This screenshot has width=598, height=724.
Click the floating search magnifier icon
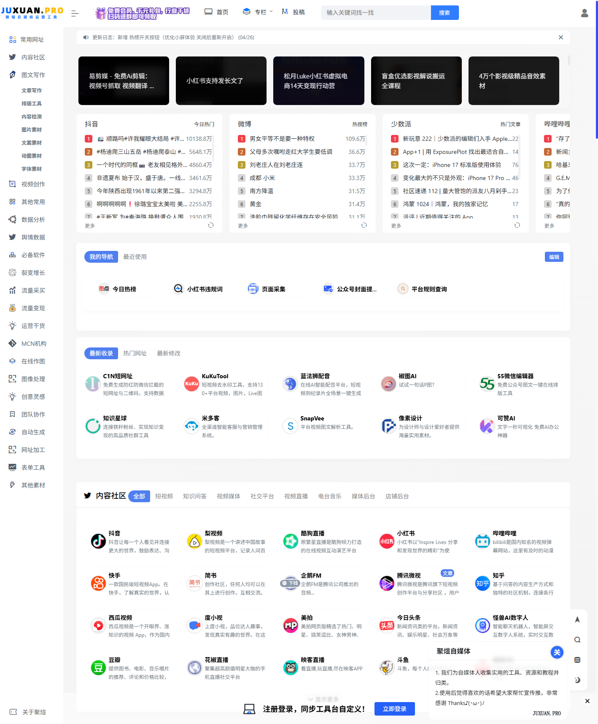(577, 640)
